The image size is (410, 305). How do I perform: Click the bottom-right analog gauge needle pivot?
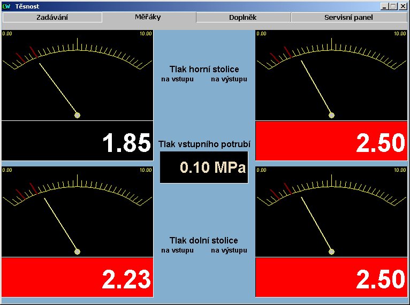click(331, 251)
